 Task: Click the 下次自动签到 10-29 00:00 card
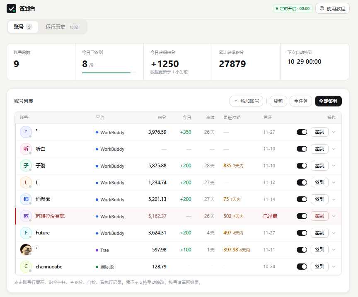(x=314, y=62)
